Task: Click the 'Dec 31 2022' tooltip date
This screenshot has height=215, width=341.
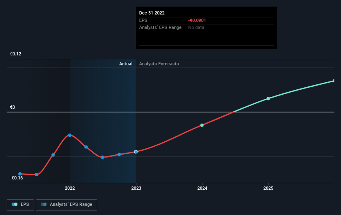Action: tap(152, 13)
